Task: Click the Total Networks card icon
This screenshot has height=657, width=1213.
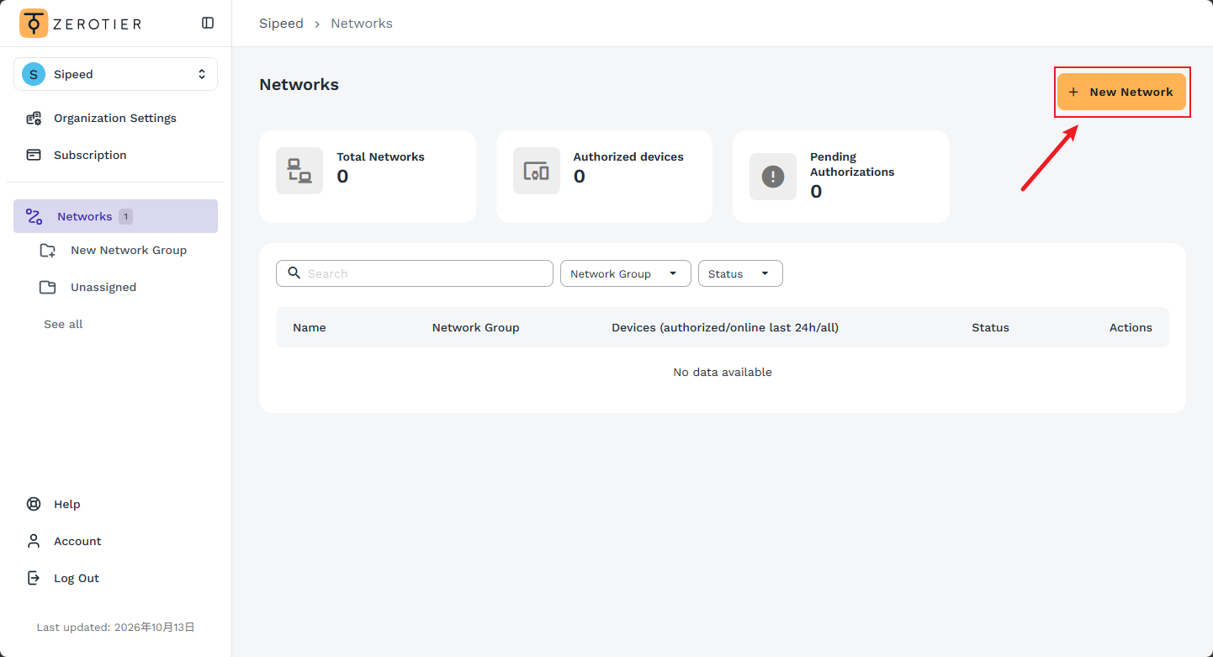Action: tap(299, 171)
